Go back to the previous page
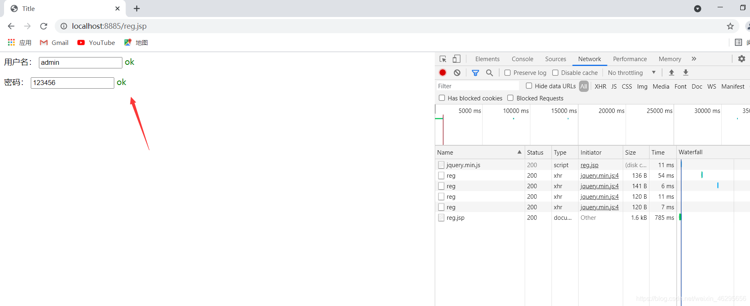The width and height of the screenshot is (750, 306). pyautogui.click(x=11, y=26)
